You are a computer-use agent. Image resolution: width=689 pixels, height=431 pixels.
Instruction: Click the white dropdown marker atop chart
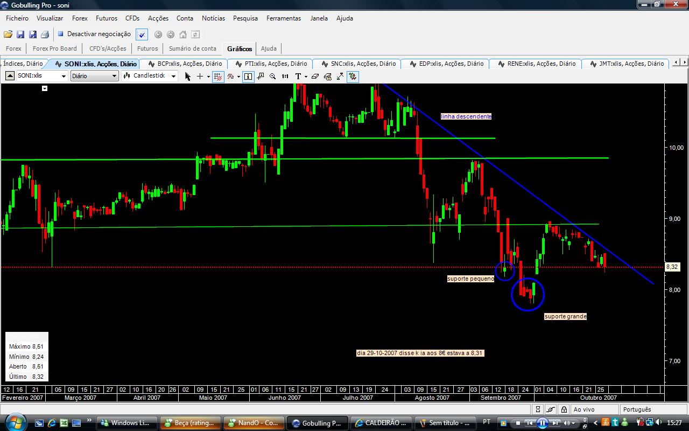pyautogui.click(x=45, y=88)
